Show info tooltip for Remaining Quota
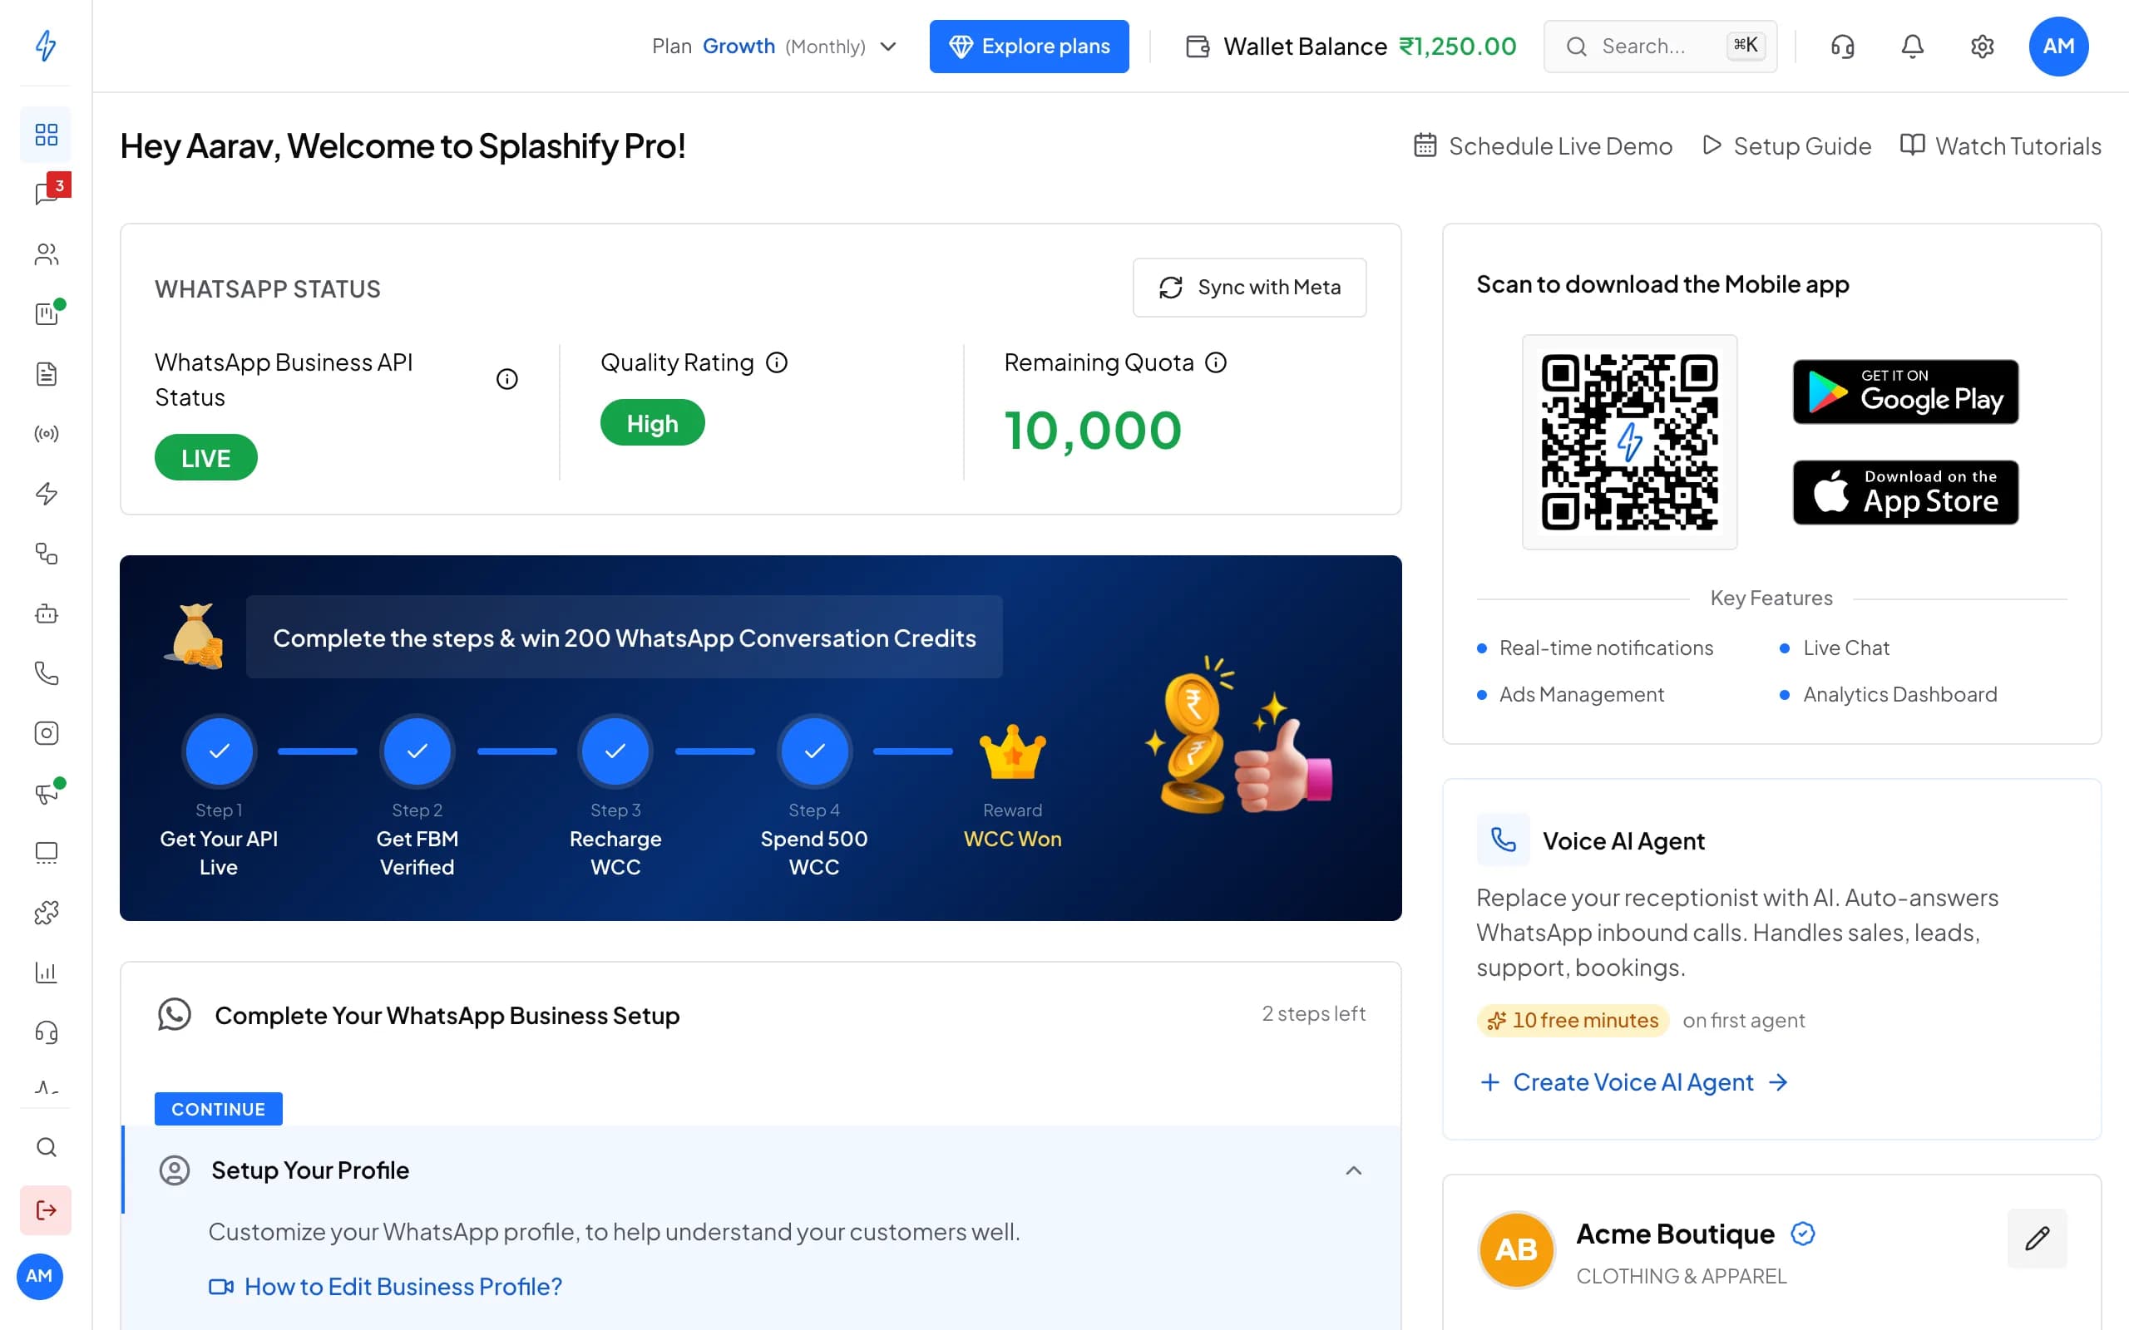Screen dimensions: 2129x1330 coord(1215,362)
